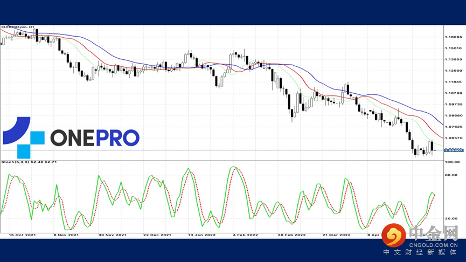Select the 20.00 stochastic scale label
Viewport: 466px width, 262px height.
pos(451,218)
